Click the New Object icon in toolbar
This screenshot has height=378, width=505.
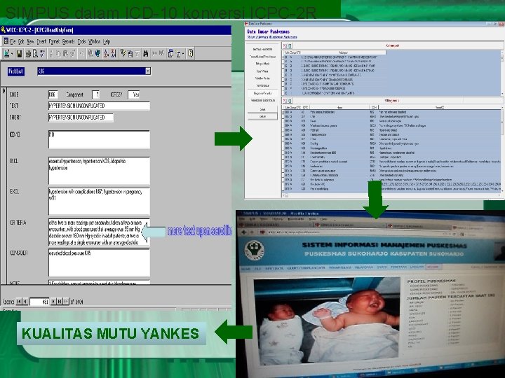(178, 53)
